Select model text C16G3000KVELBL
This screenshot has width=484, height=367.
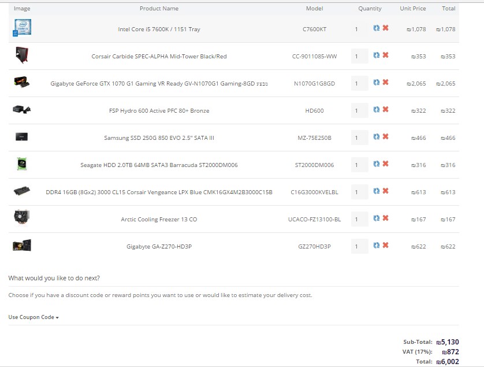(x=315, y=192)
